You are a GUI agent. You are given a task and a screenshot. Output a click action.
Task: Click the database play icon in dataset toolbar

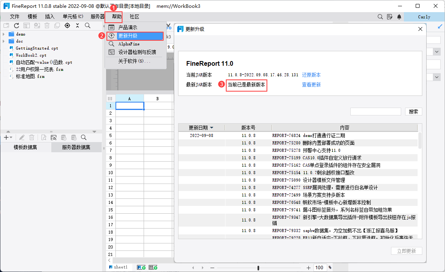[63, 137]
